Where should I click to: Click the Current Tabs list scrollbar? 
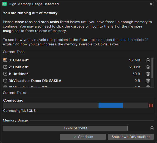click(x=153, y=68)
